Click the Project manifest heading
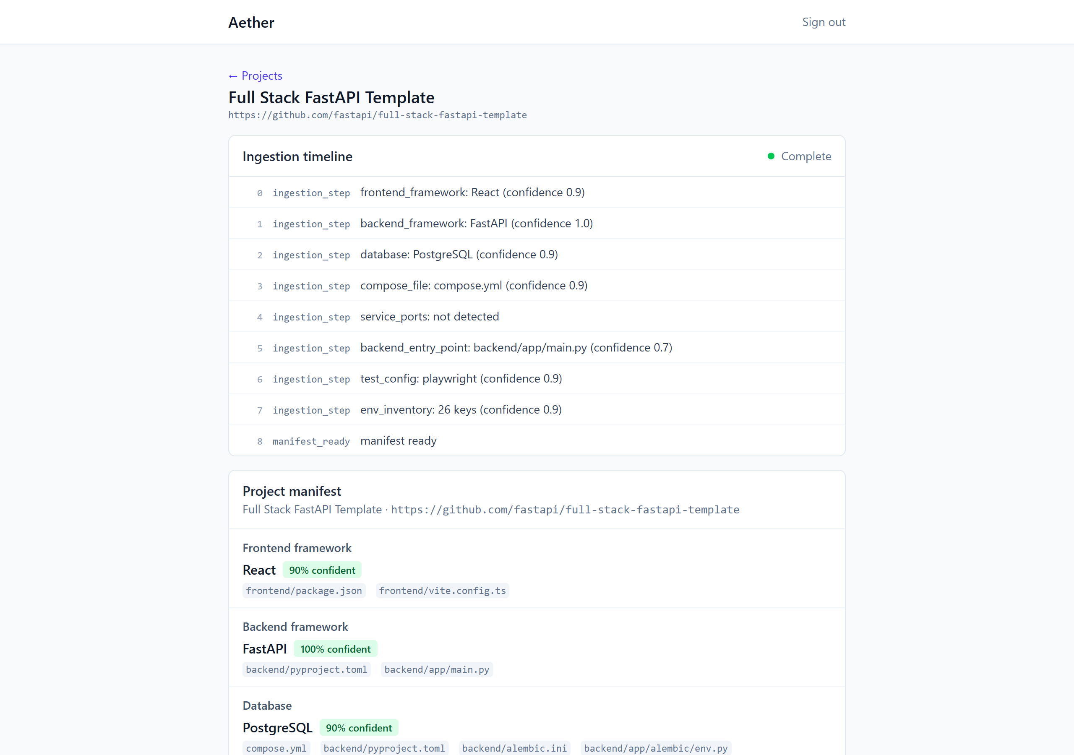 [x=292, y=491]
